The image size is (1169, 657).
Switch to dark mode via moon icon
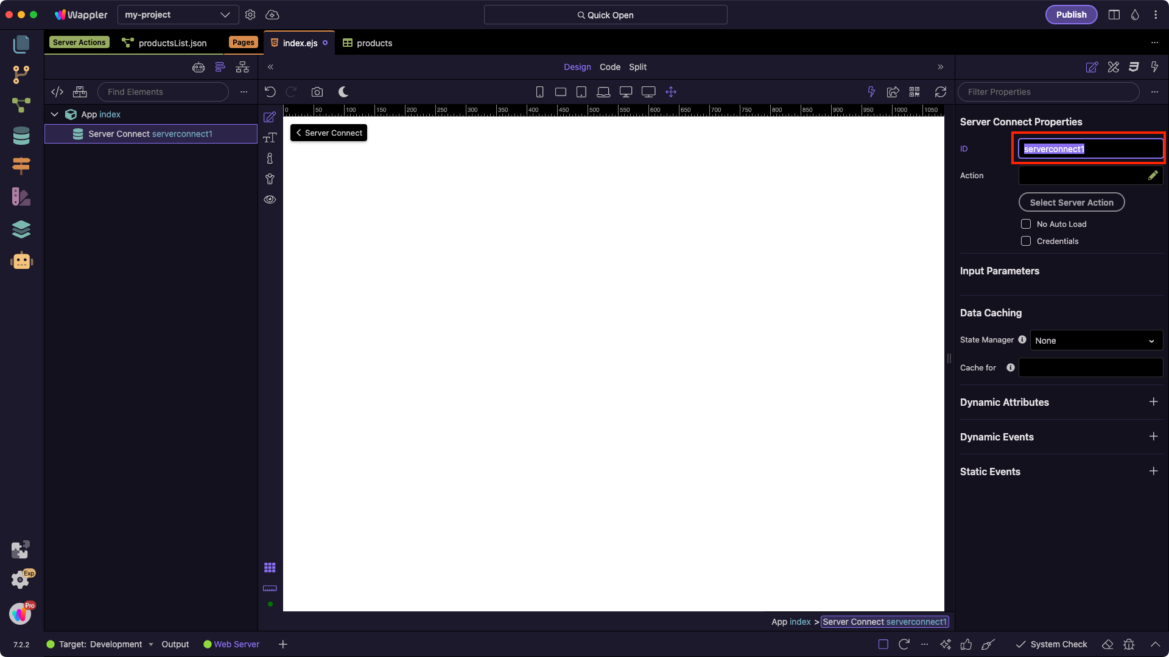coord(343,92)
